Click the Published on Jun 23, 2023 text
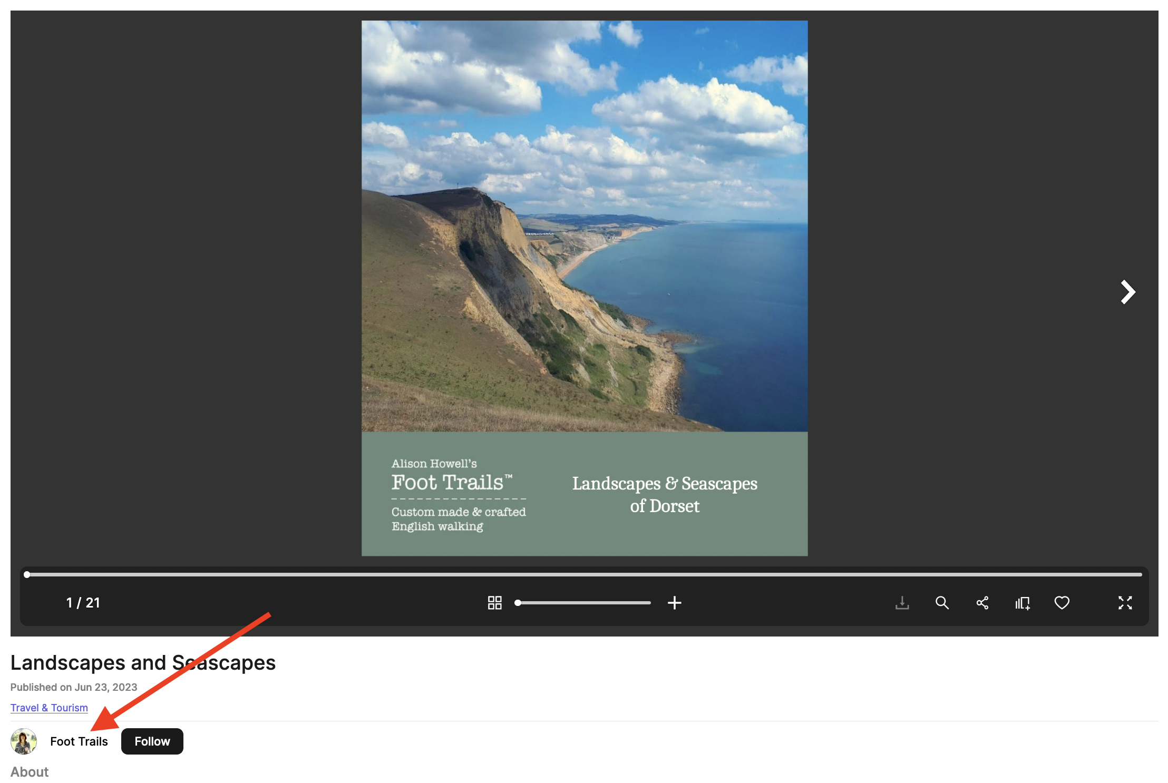 (74, 687)
